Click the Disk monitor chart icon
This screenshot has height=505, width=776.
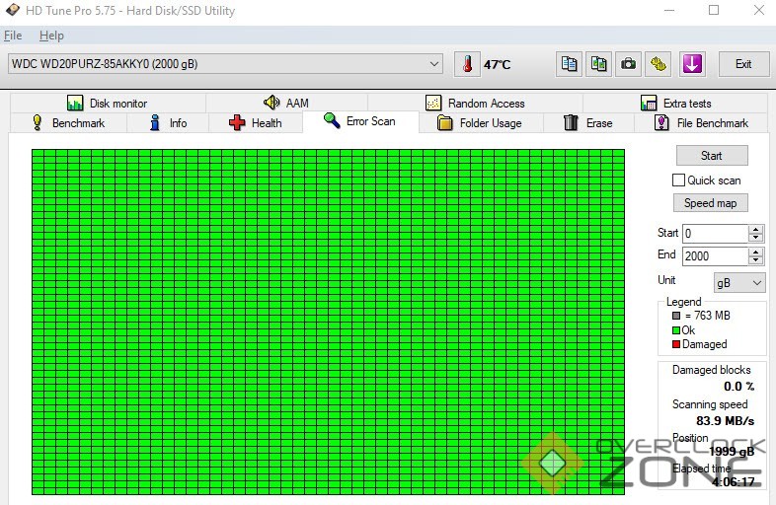[x=75, y=103]
